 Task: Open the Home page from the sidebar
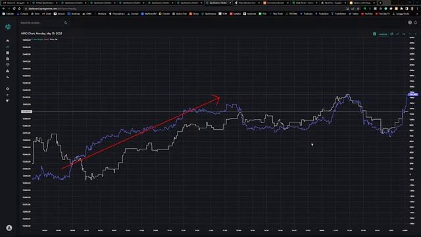(7, 41)
